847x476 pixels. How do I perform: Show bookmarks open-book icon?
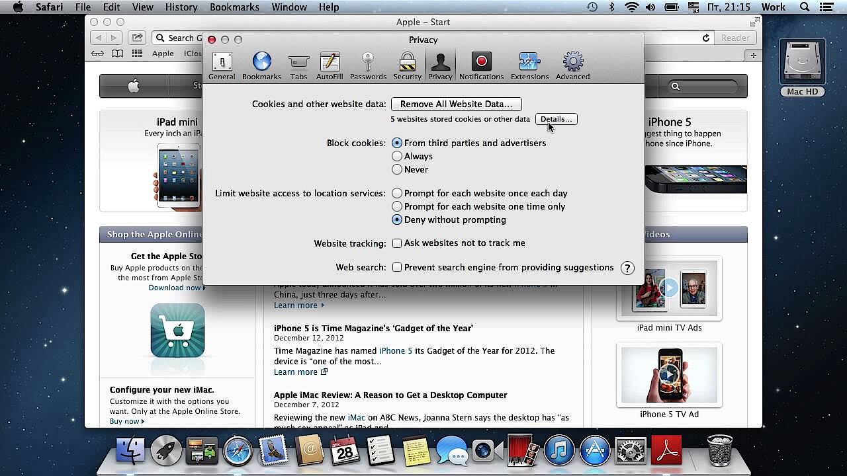pyautogui.click(x=117, y=54)
